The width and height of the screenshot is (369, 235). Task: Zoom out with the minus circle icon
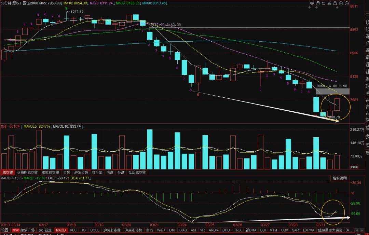[347, 3]
